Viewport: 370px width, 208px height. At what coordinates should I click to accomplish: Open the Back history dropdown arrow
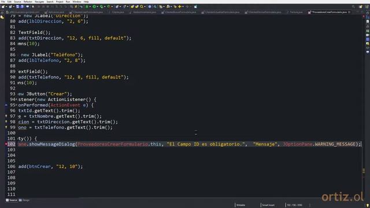click(x=183, y=6)
